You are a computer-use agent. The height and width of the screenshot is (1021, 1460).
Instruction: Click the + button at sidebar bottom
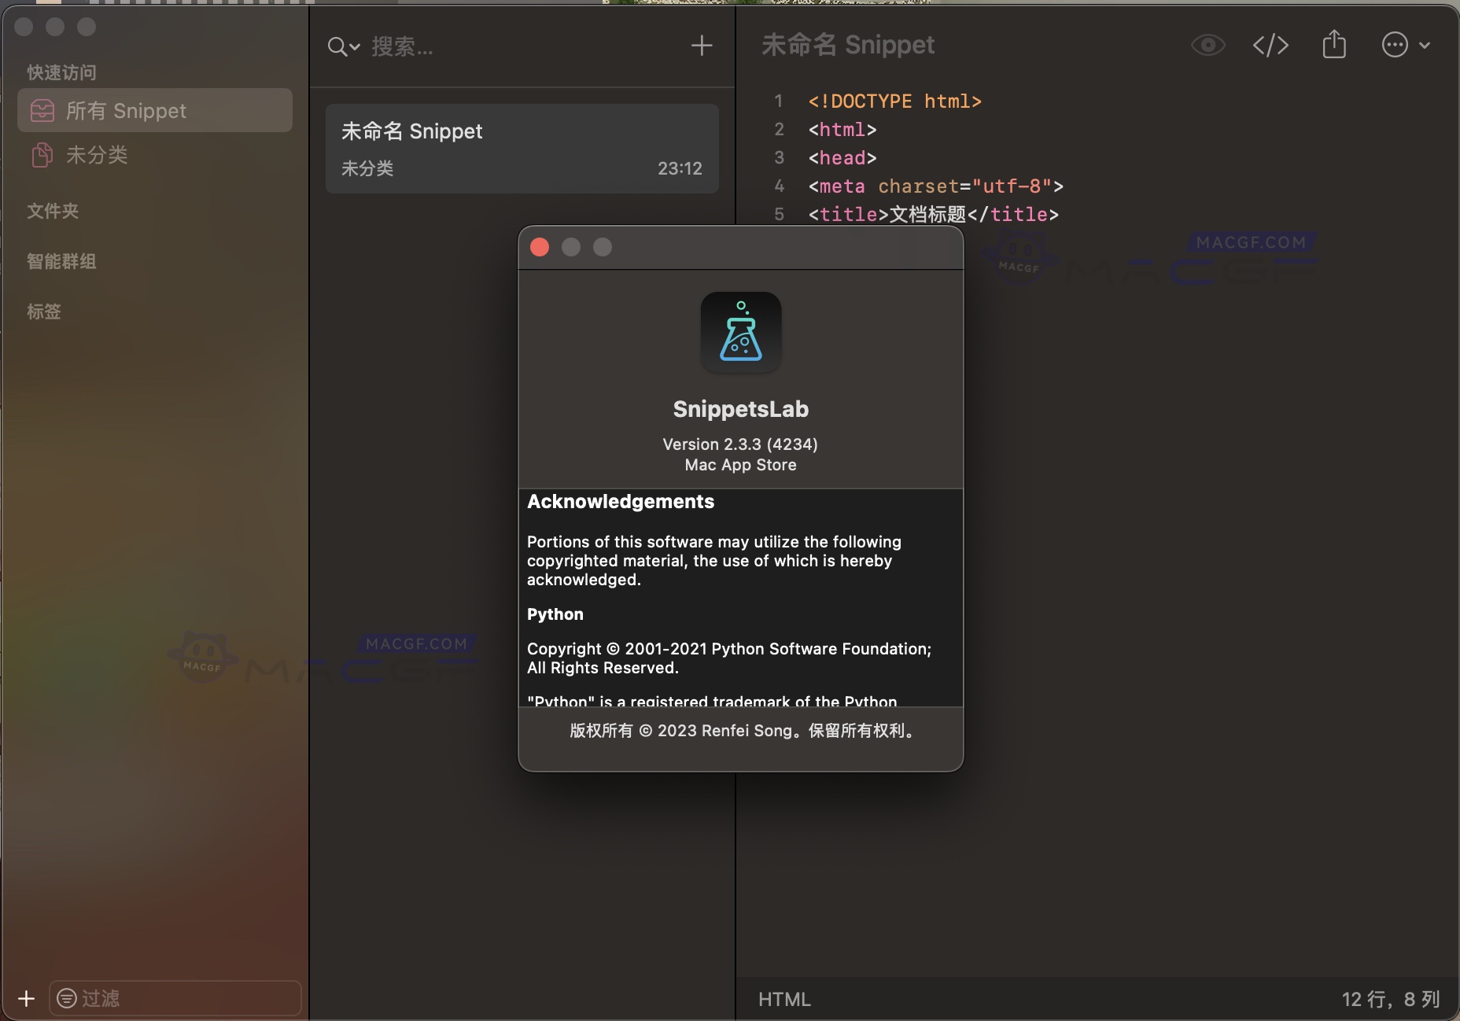tap(26, 997)
